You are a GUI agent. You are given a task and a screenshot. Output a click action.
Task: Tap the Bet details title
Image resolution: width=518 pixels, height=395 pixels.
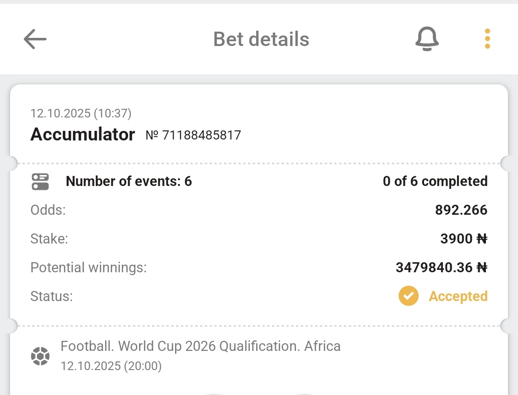click(261, 39)
